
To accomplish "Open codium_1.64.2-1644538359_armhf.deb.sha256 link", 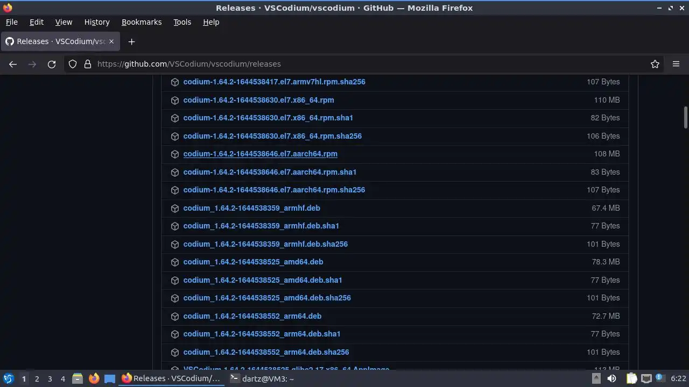I will (265, 244).
